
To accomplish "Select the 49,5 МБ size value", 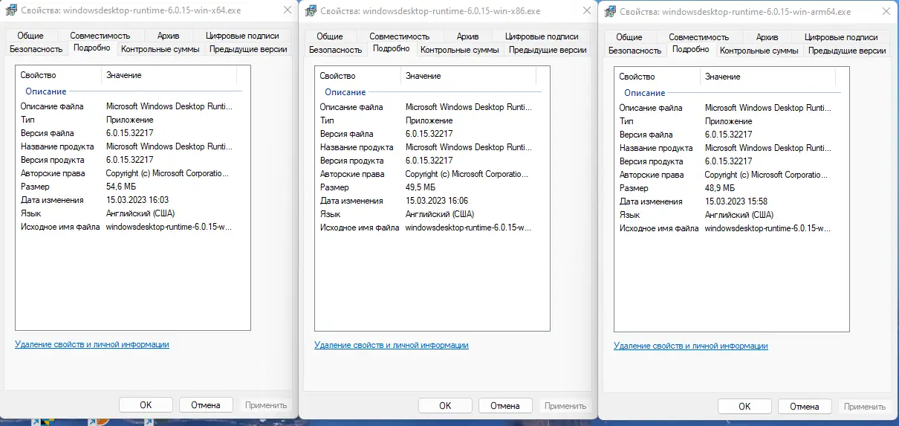I will [421, 187].
